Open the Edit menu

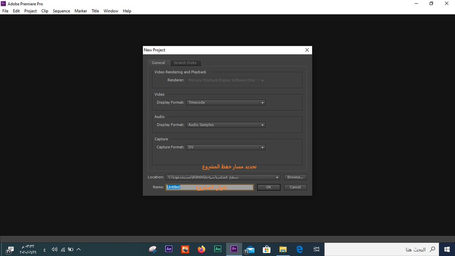point(16,11)
